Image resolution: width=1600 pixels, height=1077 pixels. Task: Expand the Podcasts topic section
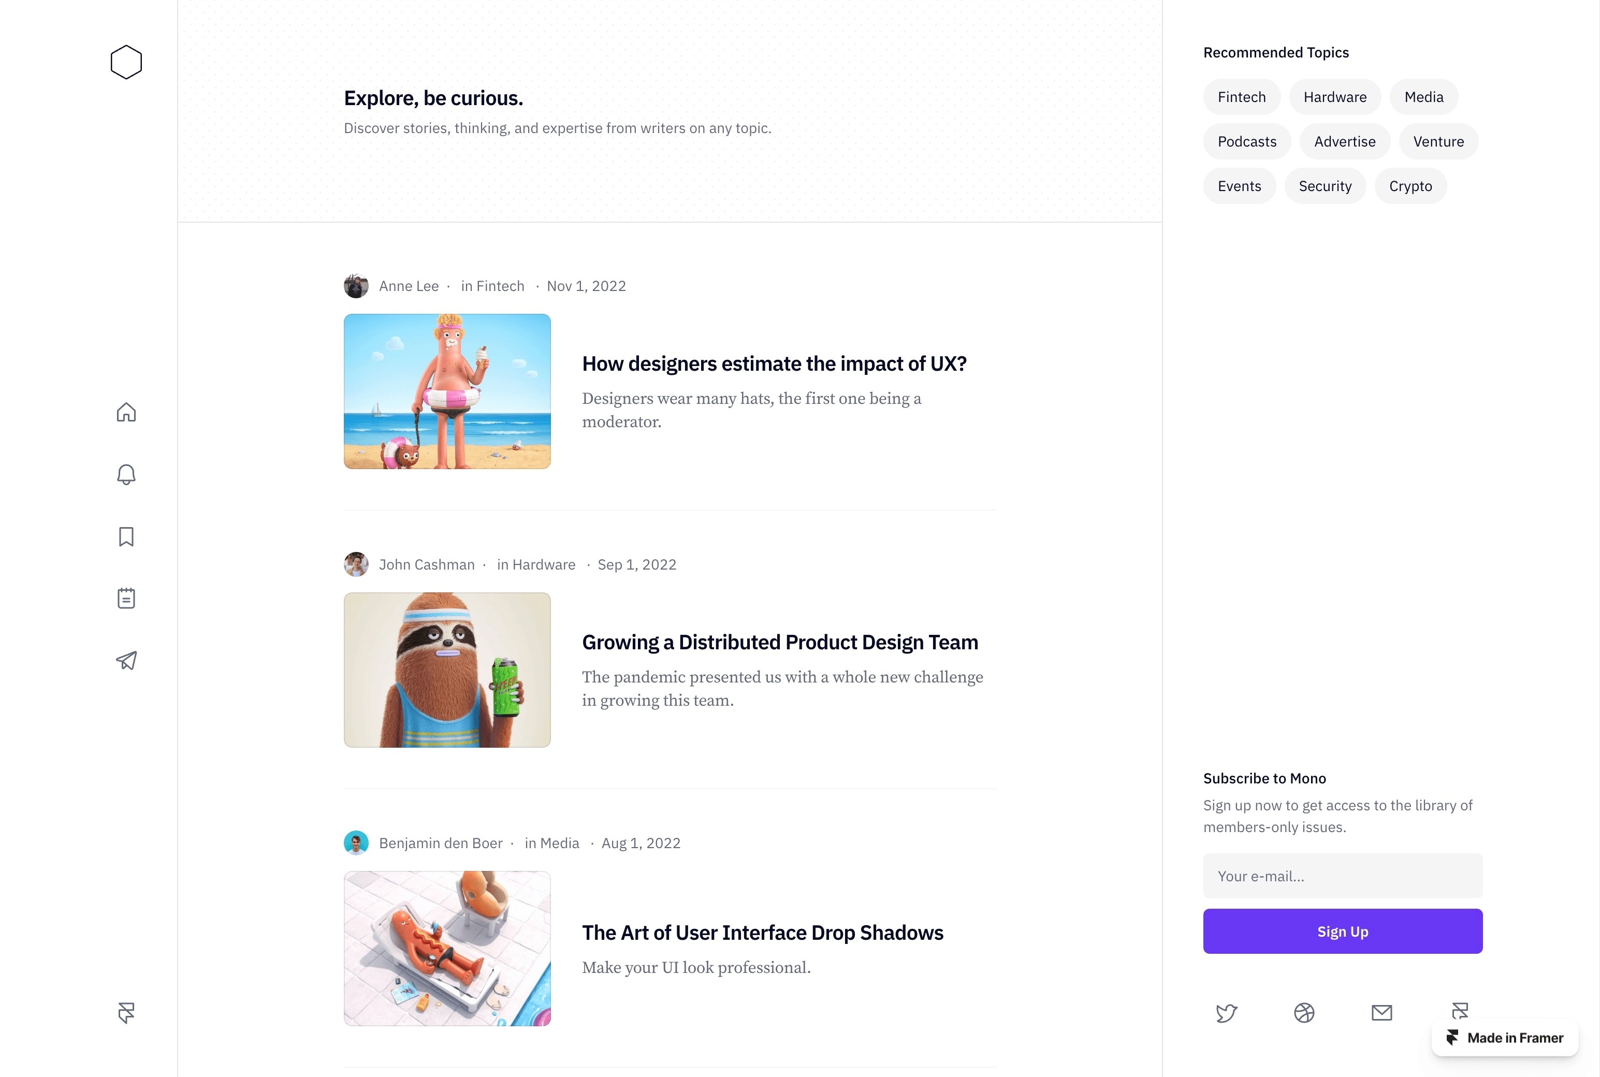pos(1246,141)
